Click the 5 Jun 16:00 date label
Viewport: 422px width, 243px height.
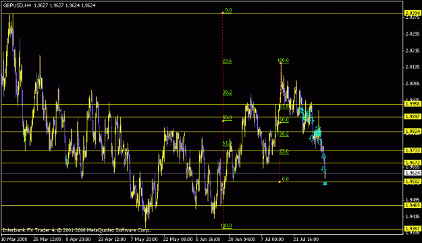pyautogui.click(x=208, y=239)
